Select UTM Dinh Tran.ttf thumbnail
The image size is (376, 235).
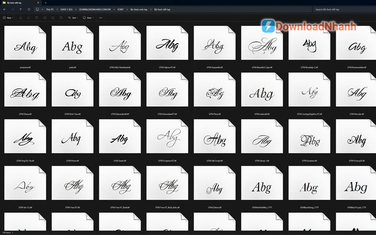(72, 90)
